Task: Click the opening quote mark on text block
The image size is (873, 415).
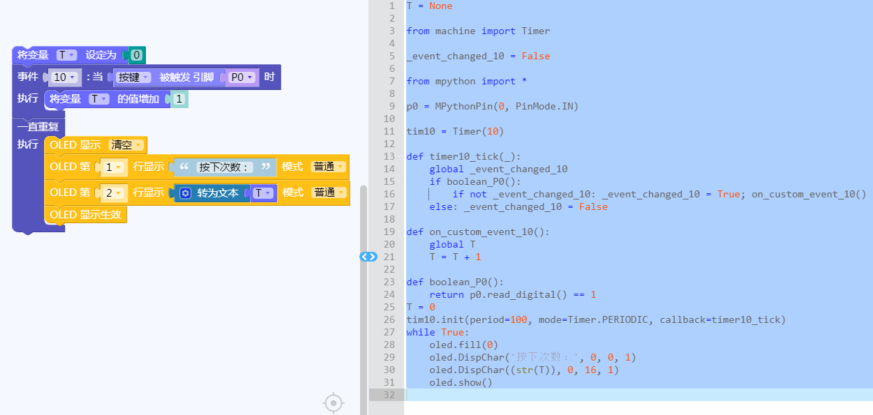Action: tap(185, 167)
